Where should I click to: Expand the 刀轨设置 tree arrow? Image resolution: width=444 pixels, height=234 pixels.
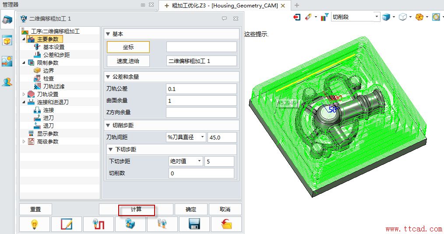pyautogui.click(x=24, y=94)
